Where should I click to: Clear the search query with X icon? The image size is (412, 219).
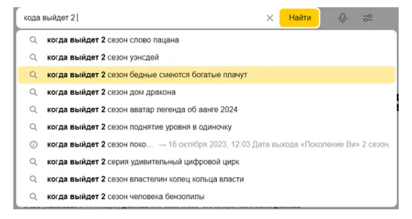click(270, 18)
